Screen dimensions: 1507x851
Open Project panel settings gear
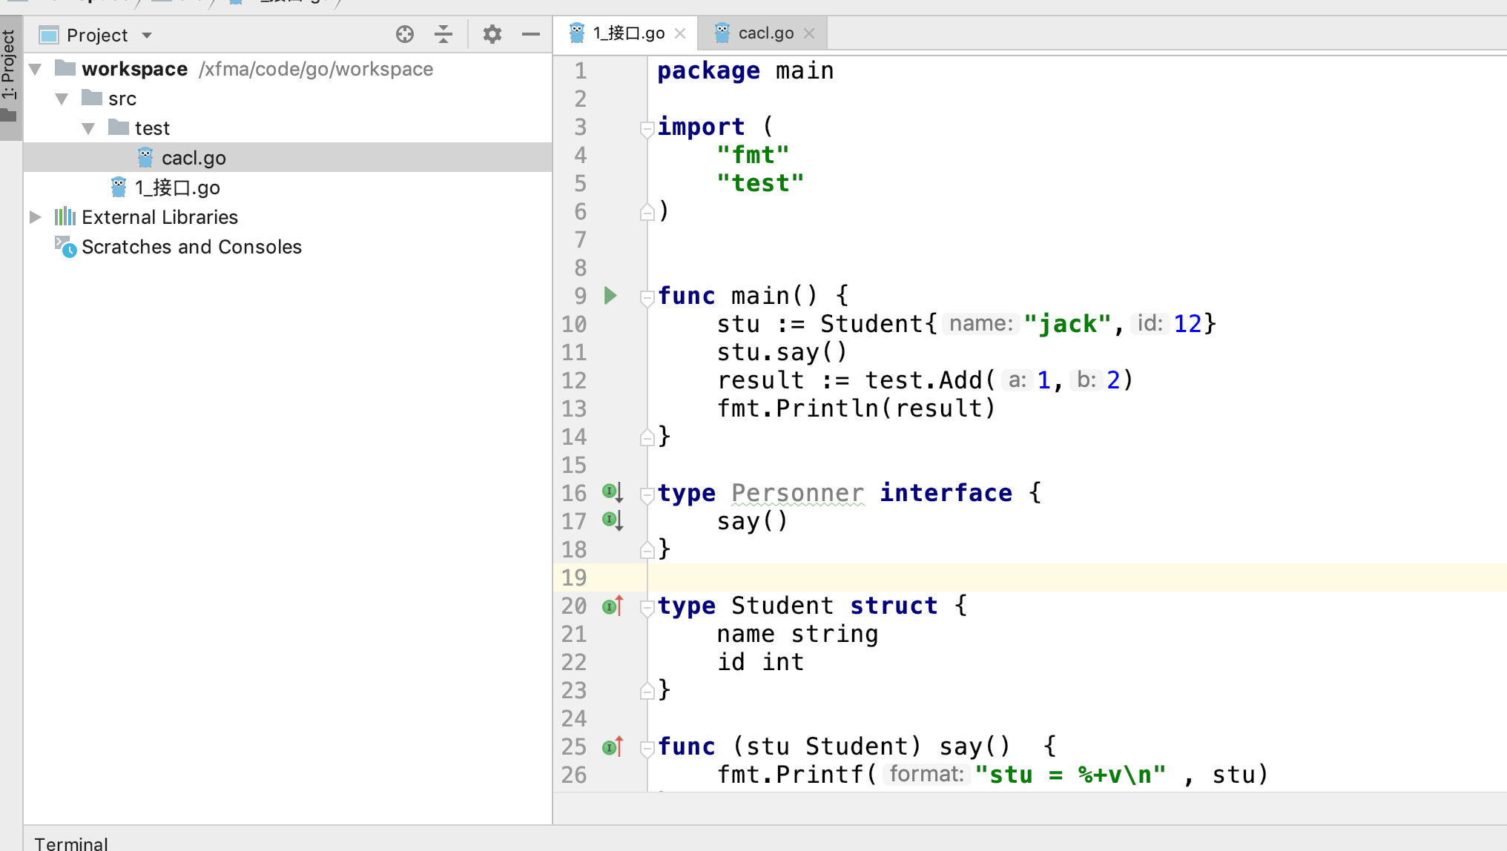pyautogui.click(x=492, y=34)
